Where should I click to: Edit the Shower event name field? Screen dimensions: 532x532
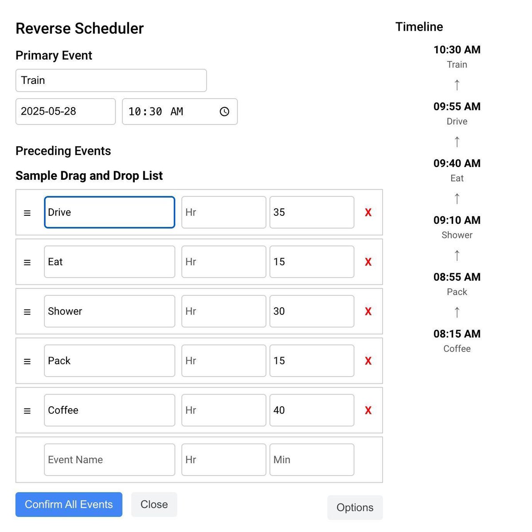(110, 311)
